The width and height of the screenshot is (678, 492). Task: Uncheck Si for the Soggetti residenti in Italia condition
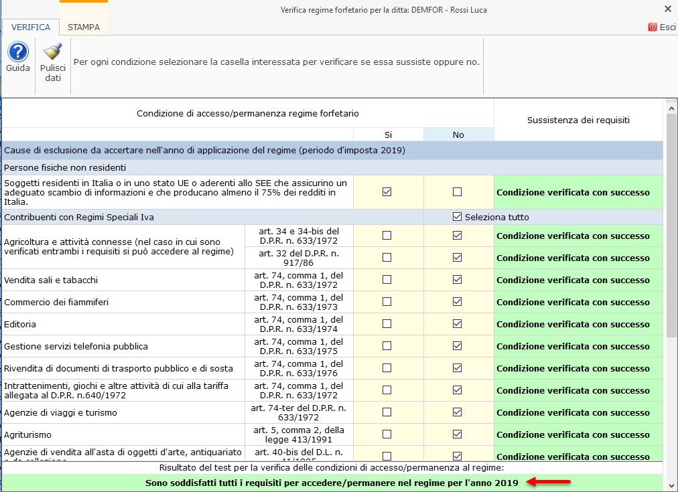pyautogui.click(x=388, y=192)
